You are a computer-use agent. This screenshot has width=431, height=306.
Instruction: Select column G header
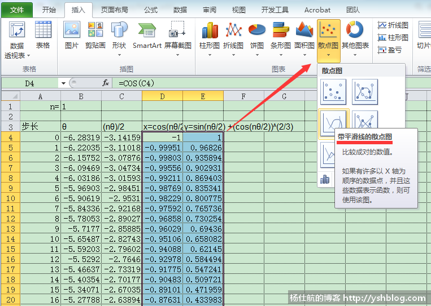[285, 96]
